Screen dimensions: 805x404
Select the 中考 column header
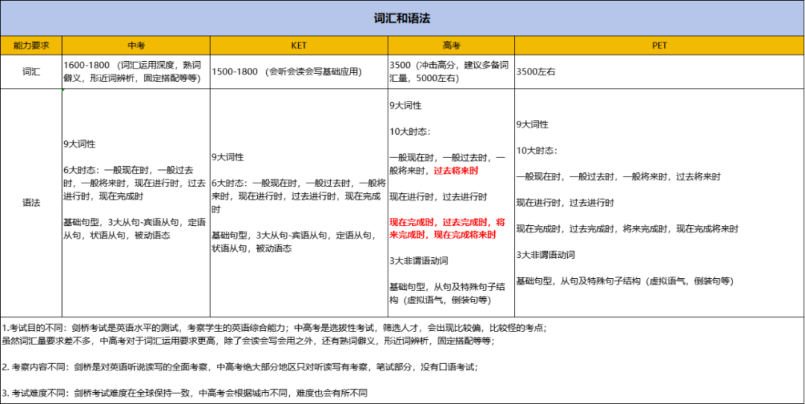click(136, 45)
